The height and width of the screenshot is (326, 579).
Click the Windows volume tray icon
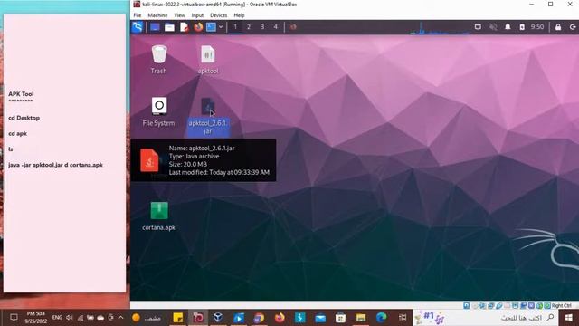(70, 318)
